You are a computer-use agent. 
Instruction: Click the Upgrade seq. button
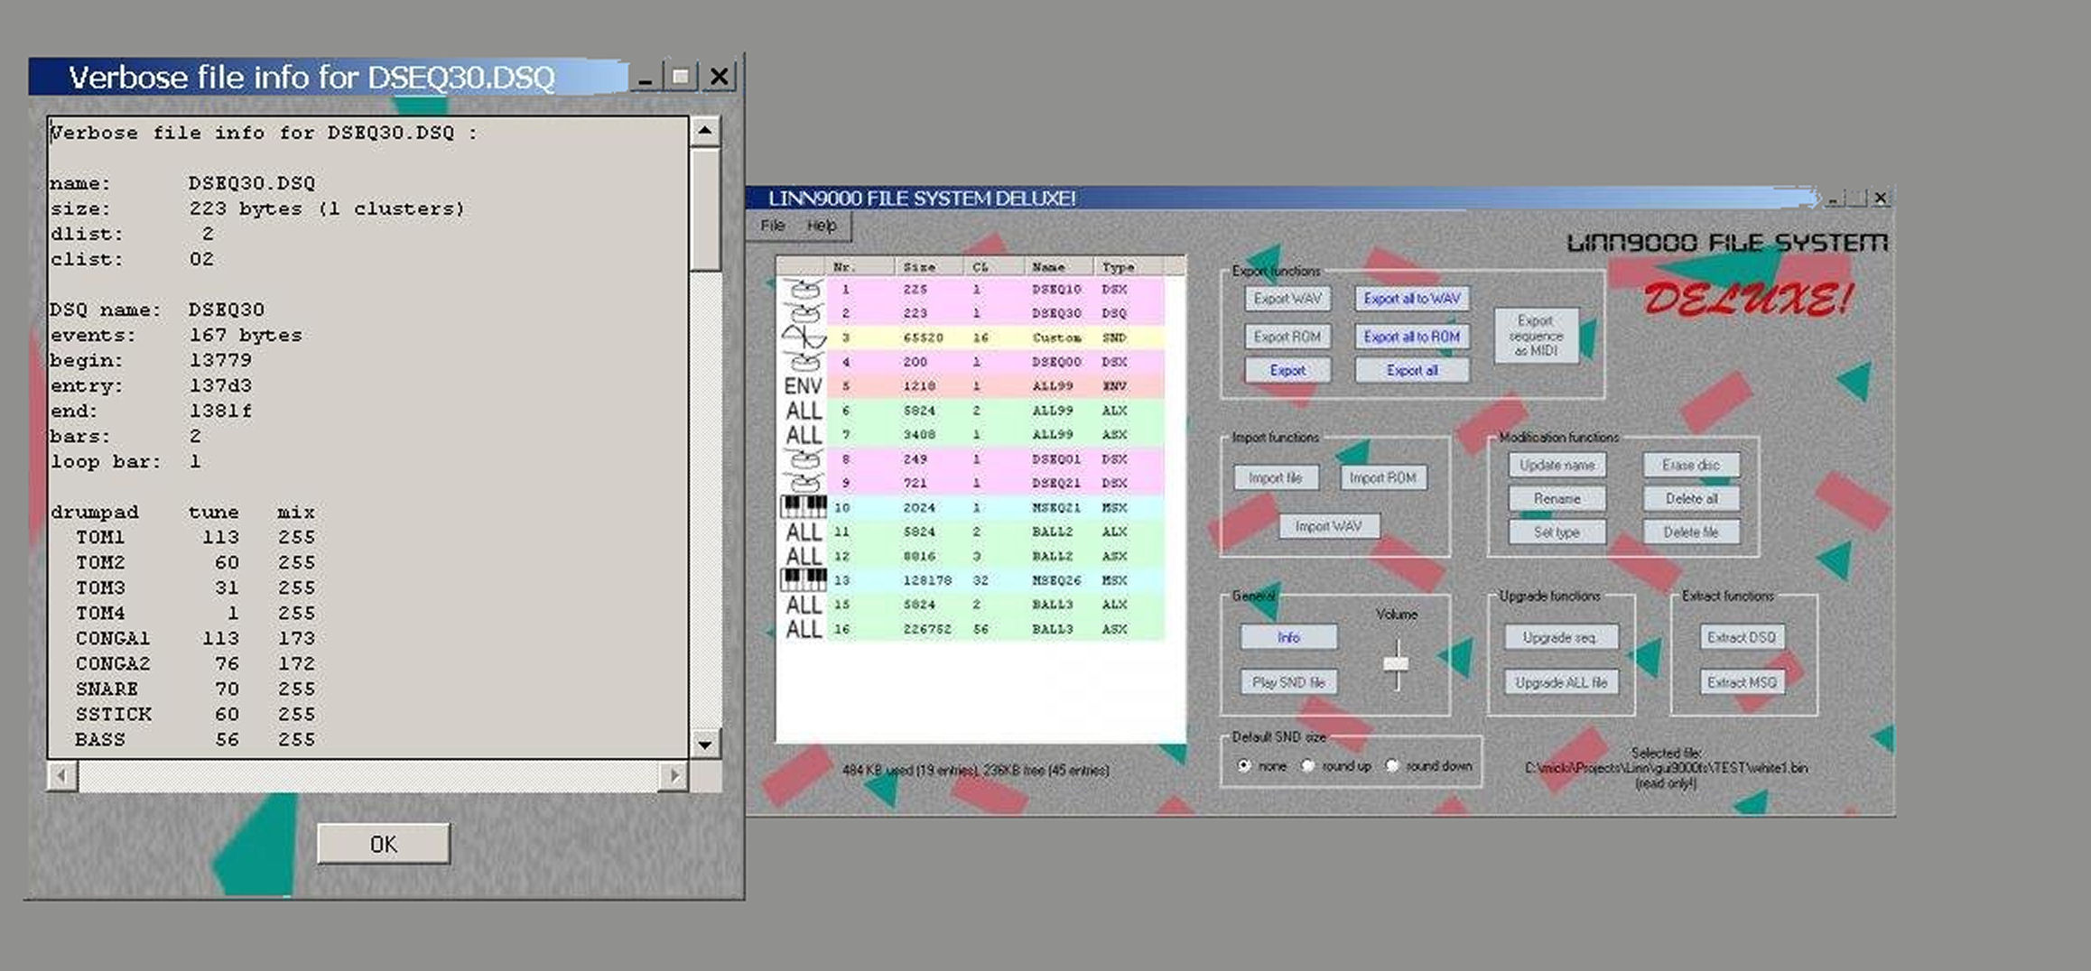pos(1560,637)
